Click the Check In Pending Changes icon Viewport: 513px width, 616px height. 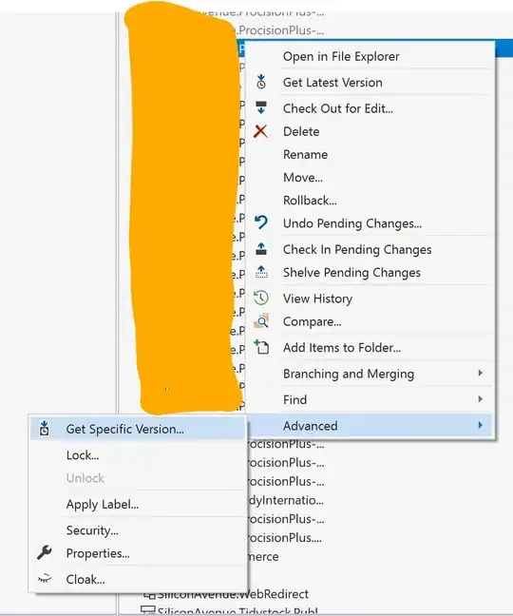[x=261, y=249]
